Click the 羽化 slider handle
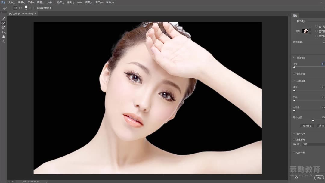325x183 pixels. [294, 100]
